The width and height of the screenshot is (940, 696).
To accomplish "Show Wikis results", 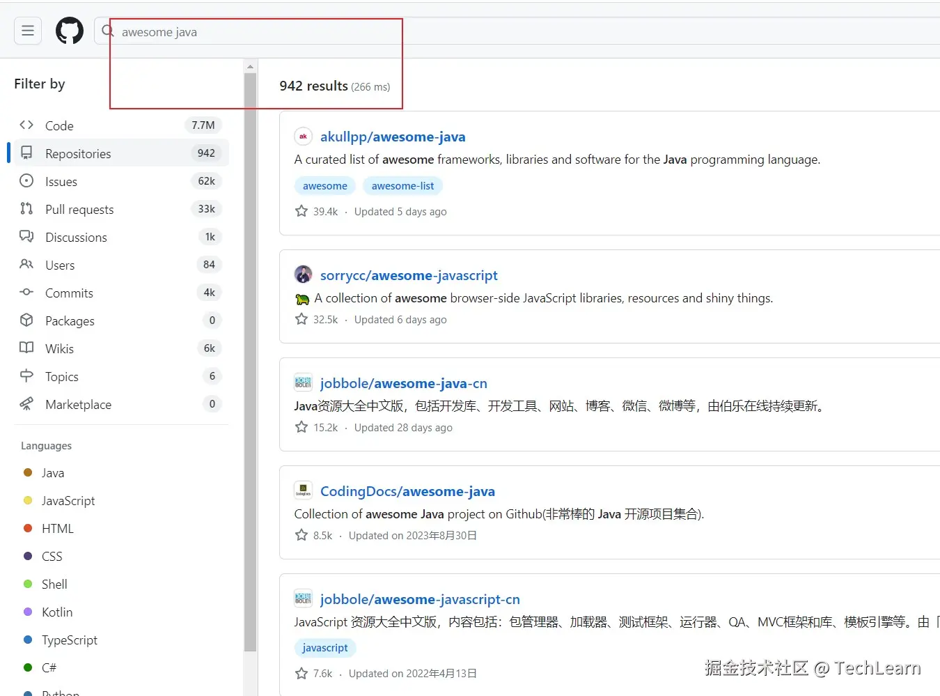I will [121, 348].
